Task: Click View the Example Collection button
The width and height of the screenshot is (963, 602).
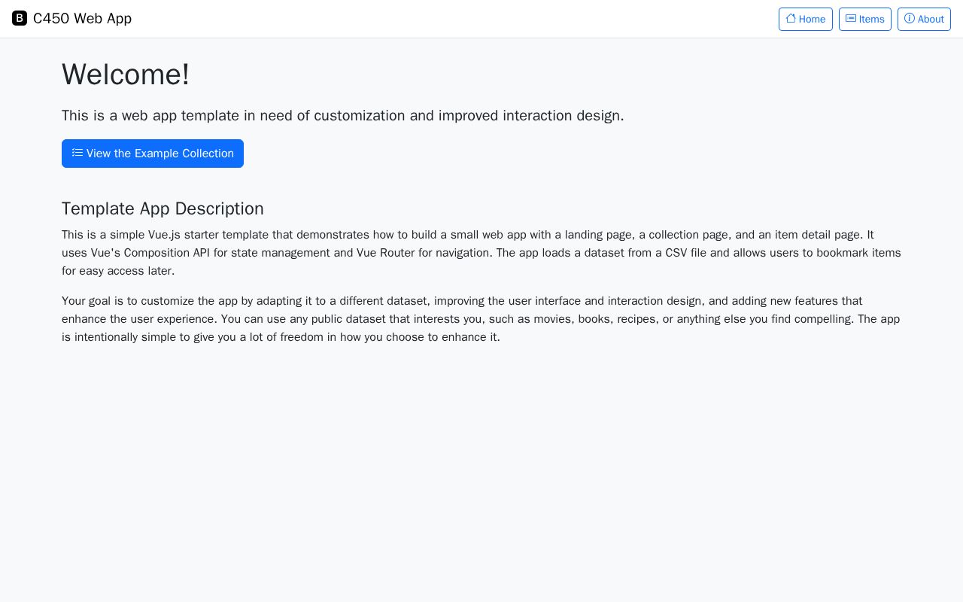Action: click(153, 154)
